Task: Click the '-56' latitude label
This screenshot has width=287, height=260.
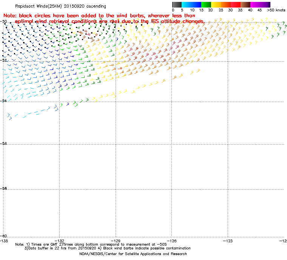Action: 3,144
